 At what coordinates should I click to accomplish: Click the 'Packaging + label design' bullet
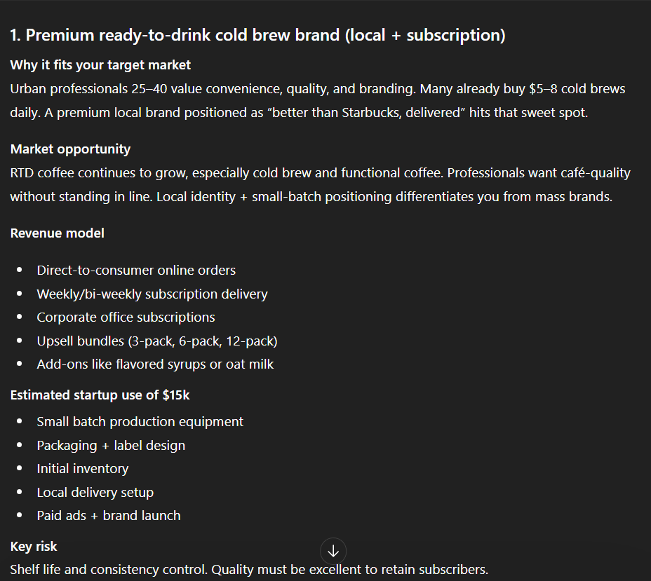pos(111,446)
